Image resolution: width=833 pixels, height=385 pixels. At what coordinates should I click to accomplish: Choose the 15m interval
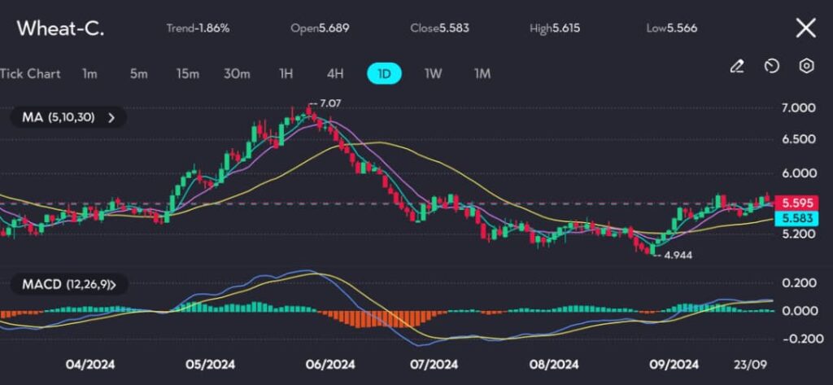click(187, 73)
